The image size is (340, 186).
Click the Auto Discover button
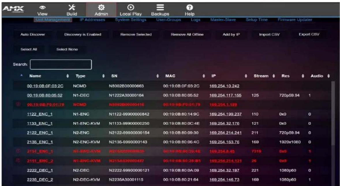pyautogui.click(x=33, y=34)
